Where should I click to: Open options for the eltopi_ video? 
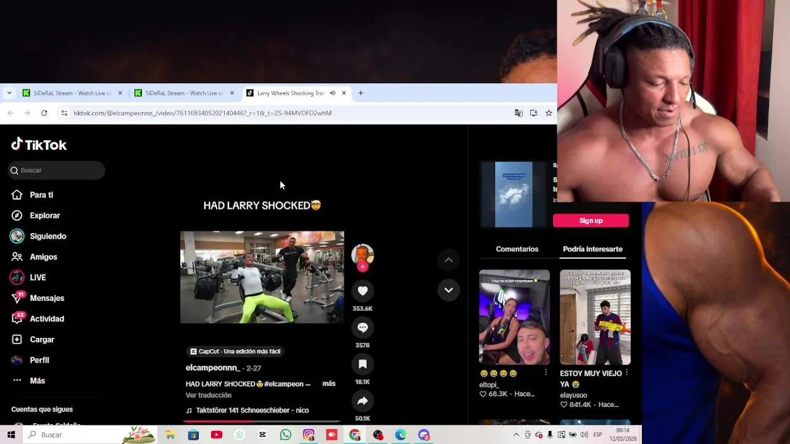click(546, 373)
